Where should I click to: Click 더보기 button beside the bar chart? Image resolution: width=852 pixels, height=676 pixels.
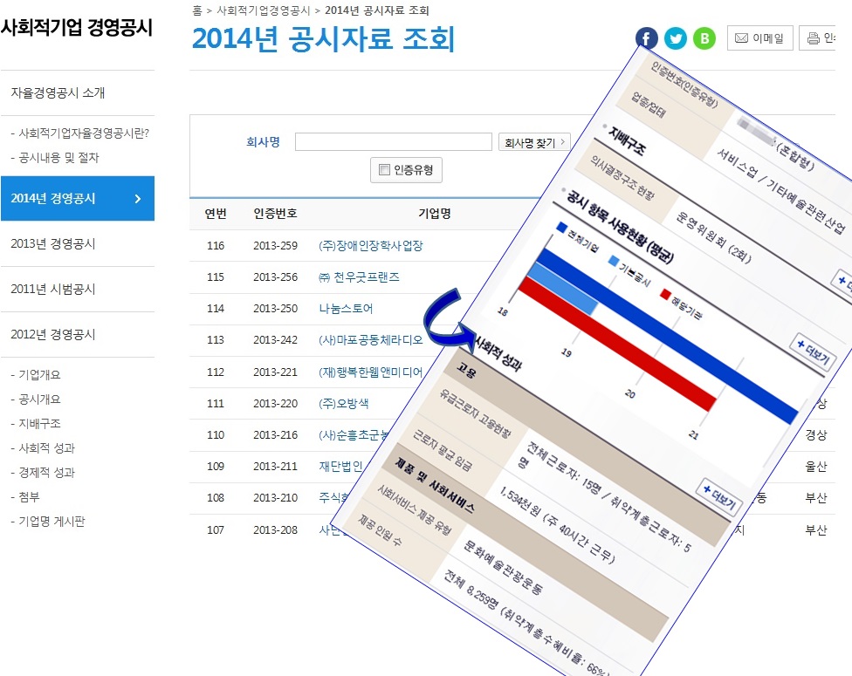pyautogui.click(x=813, y=352)
